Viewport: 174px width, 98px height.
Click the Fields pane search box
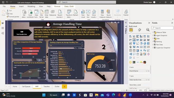tap(163, 28)
